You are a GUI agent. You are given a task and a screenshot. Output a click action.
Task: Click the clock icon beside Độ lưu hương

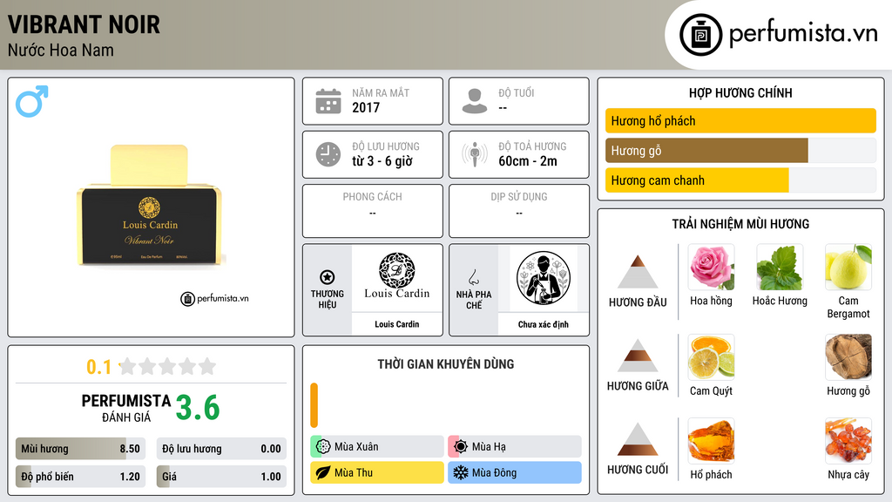pyautogui.click(x=328, y=154)
